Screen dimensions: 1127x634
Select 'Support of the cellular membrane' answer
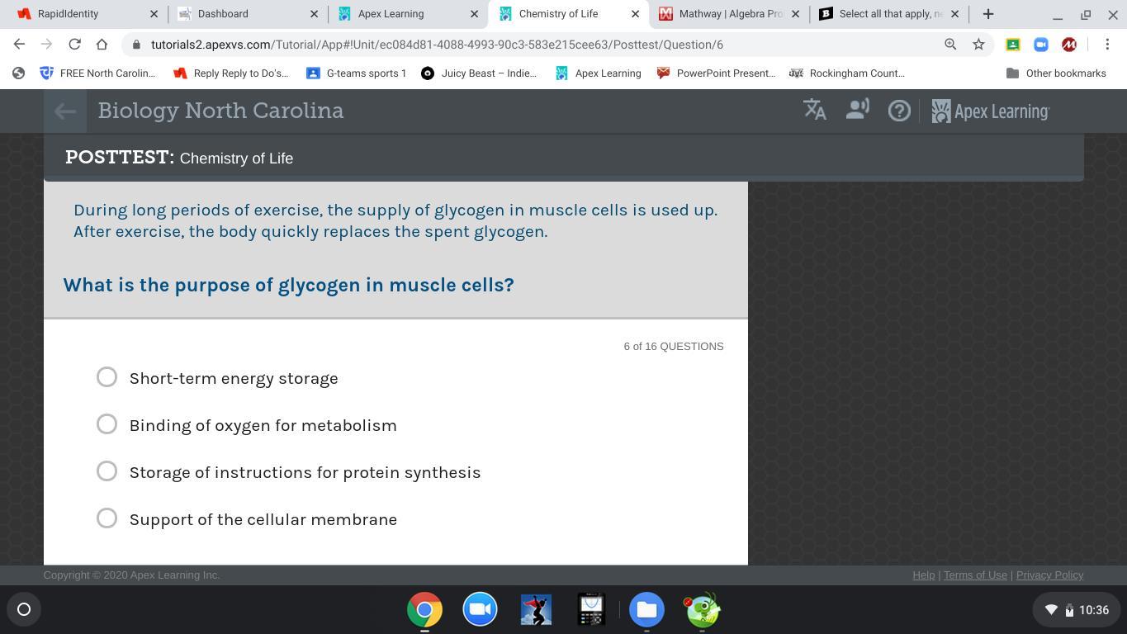[107, 518]
